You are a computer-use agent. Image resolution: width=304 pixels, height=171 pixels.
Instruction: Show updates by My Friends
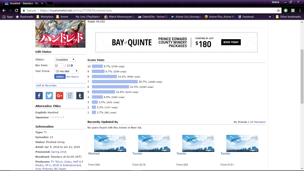pos(240,122)
